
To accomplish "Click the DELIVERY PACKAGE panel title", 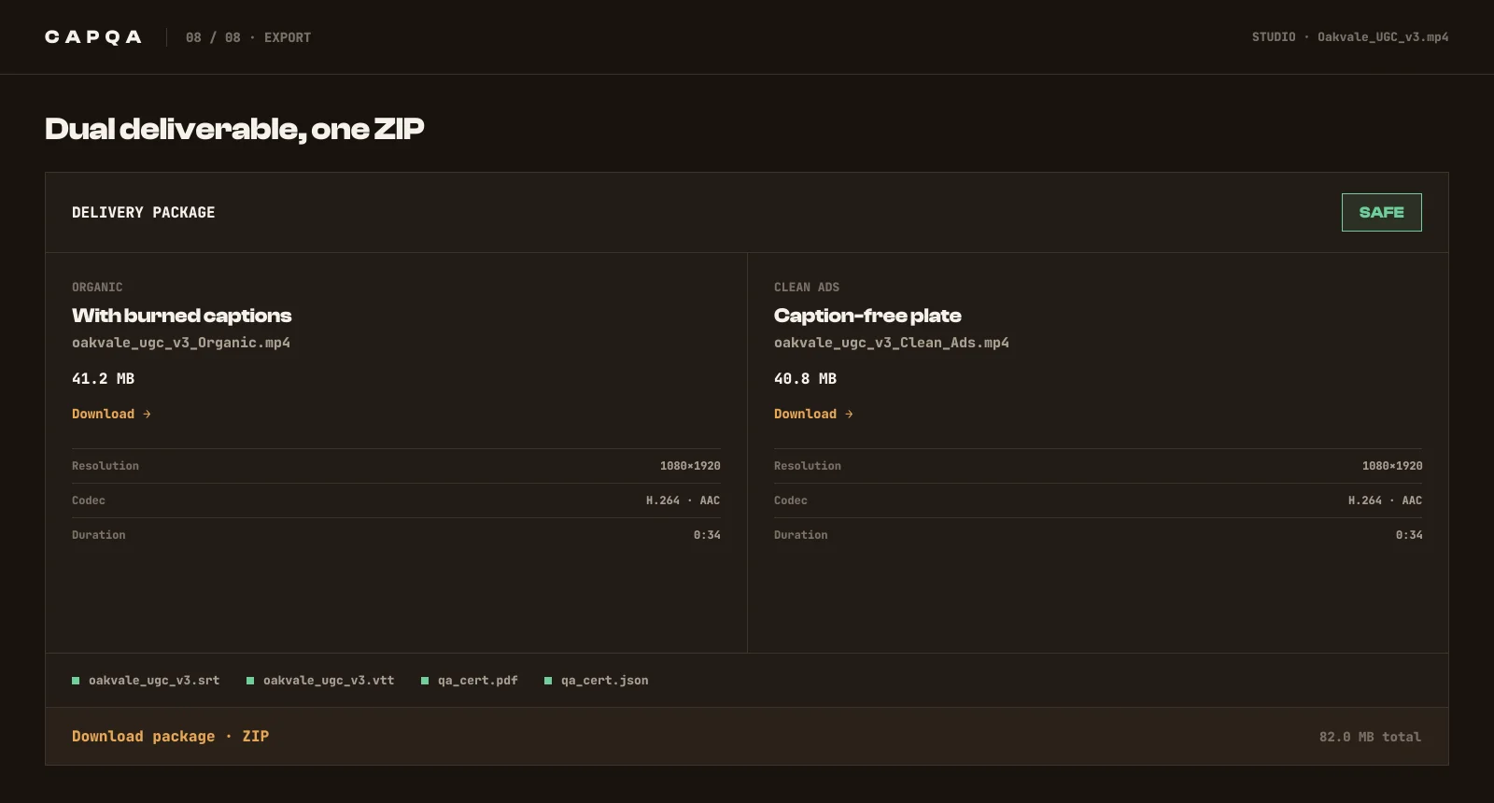I will [144, 213].
